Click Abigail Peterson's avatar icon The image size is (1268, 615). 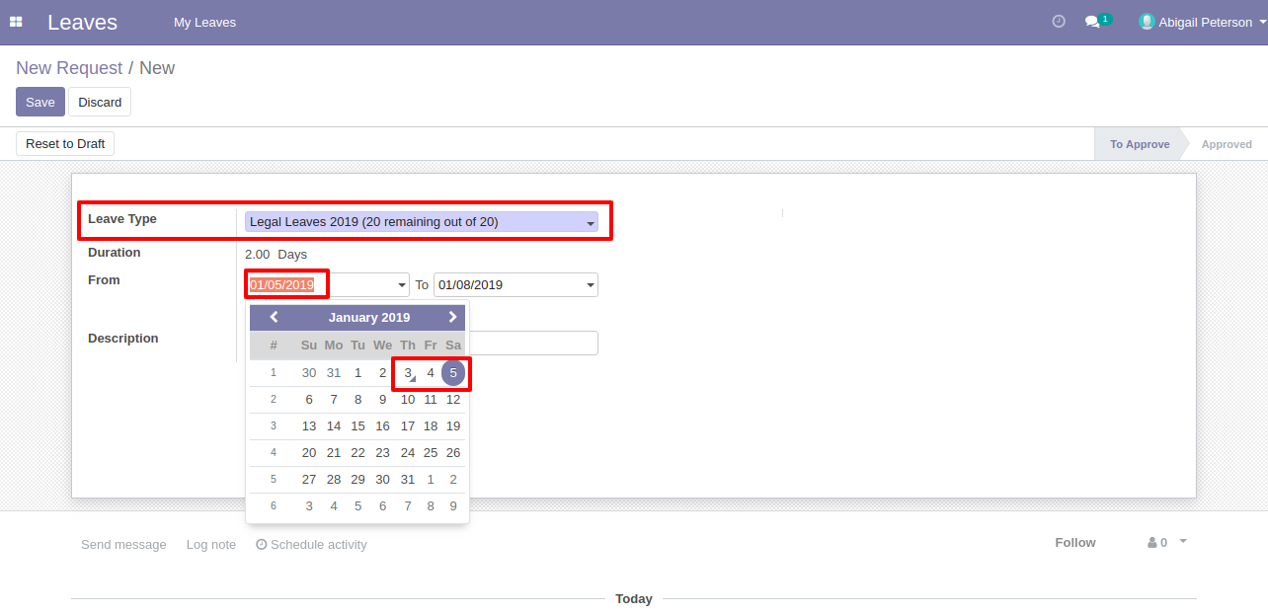(x=1147, y=22)
